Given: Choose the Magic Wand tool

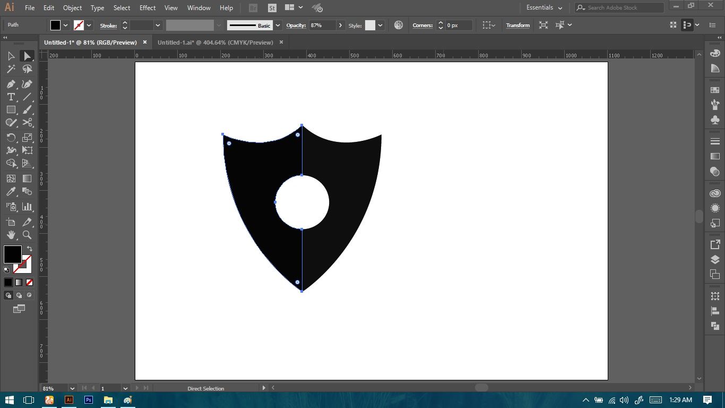Looking at the screenshot, I should click(11, 69).
